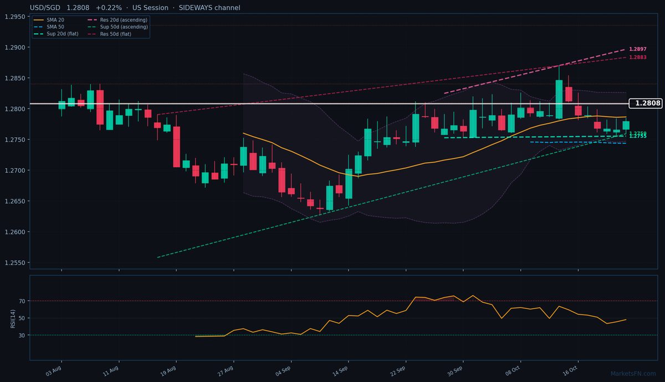665x382 pixels.
Task: Click the '03 Aug' date label
Action: [53, 370]
